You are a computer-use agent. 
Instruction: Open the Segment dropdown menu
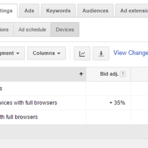pos(12,53)
